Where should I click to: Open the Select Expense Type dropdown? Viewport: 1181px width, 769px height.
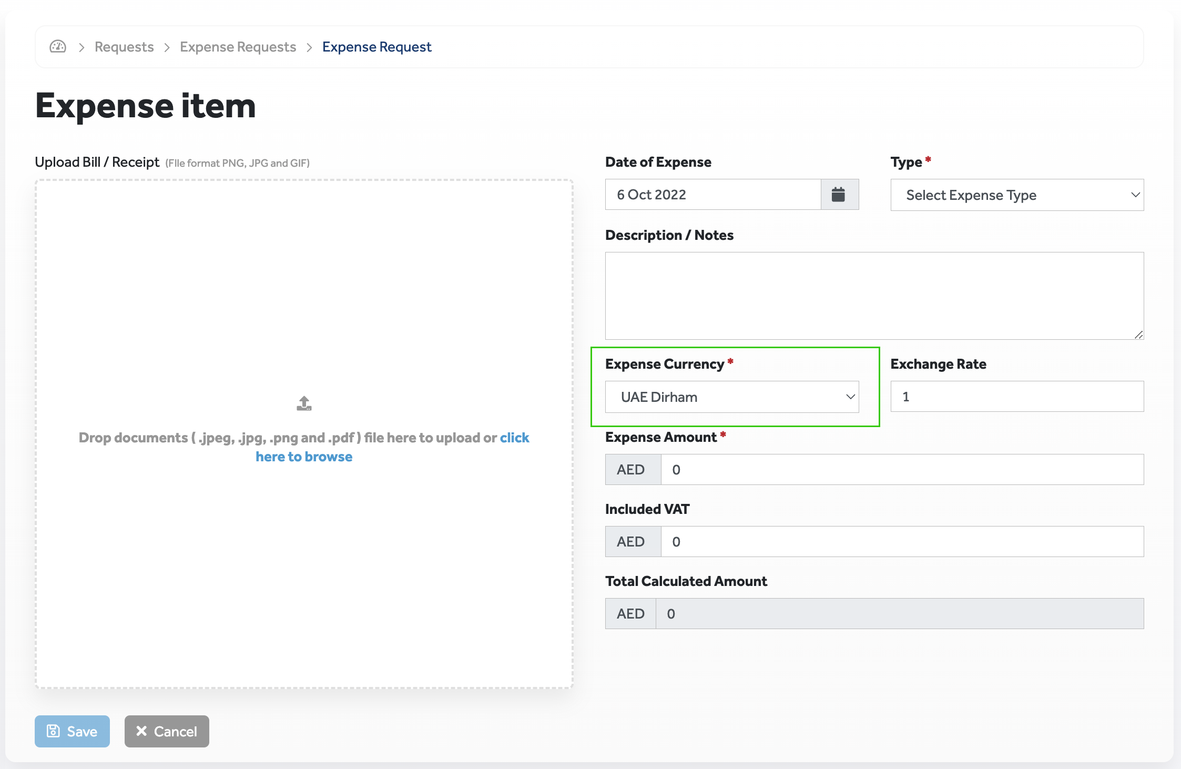1016,195
